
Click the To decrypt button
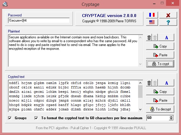pyautogui.click(x=160, y=109)
